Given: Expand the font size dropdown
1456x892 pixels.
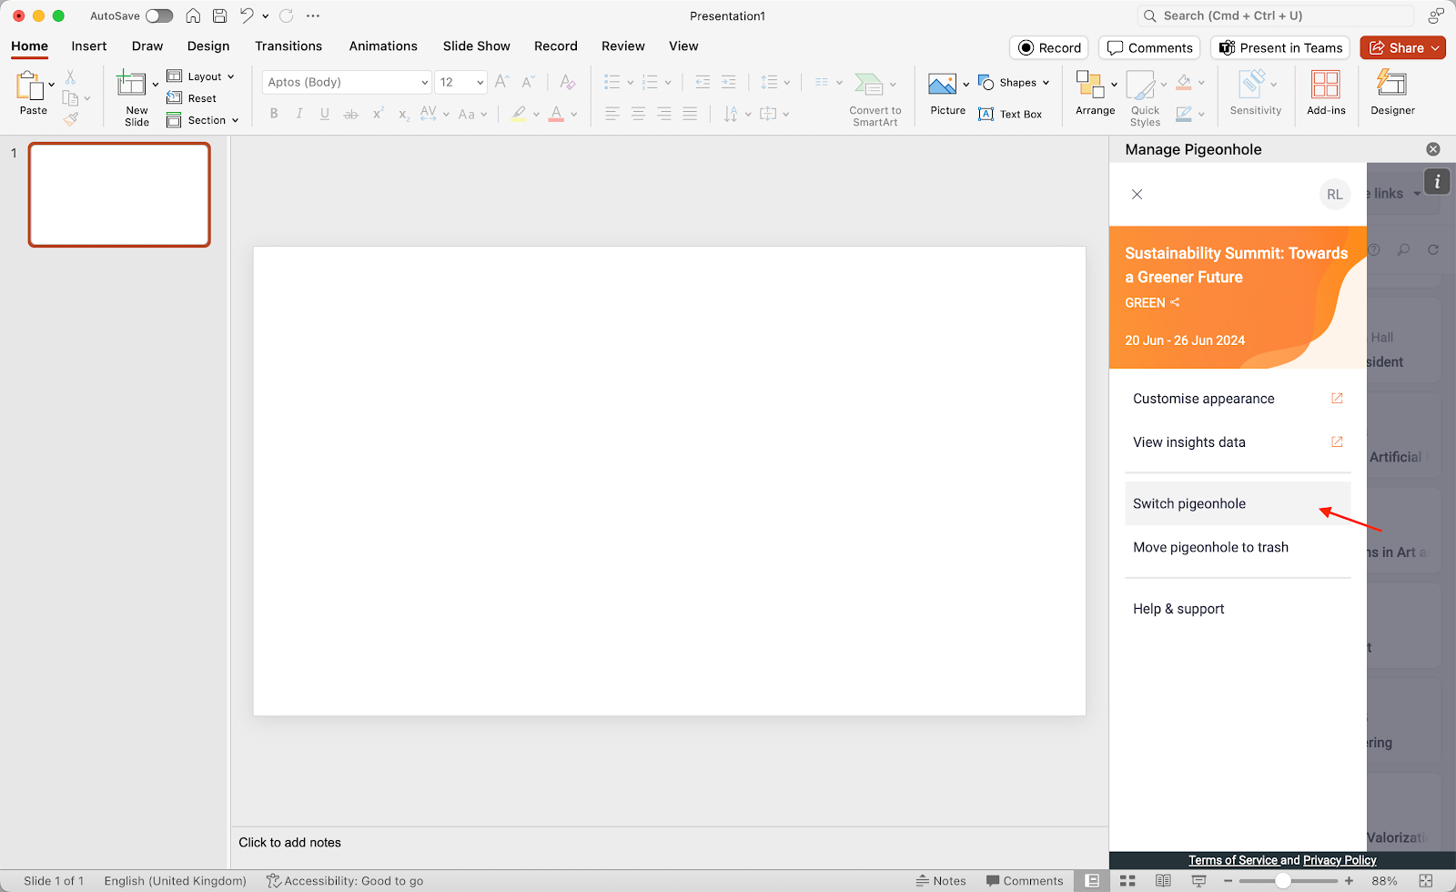Looking at the screenshot, I should pos(480,82).
